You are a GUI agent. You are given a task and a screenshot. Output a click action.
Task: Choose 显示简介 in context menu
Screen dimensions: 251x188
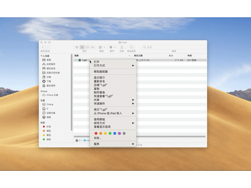(x=113, y=78)
